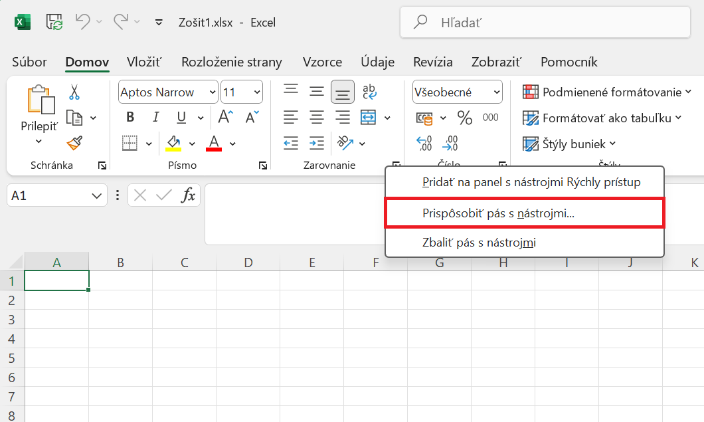Undo the last action
This screenshot has height=422, width=704.
point(82,21)
